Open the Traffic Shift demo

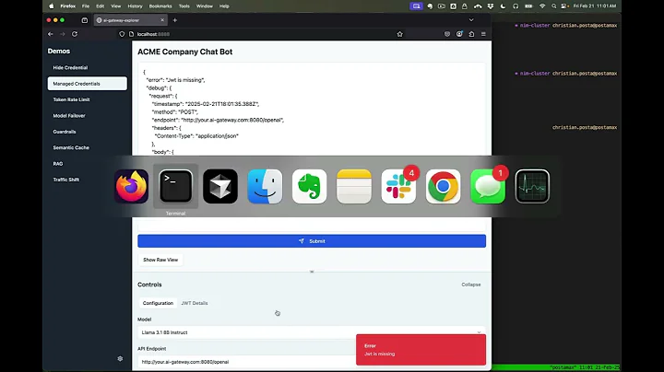click(x=88, y=180)
